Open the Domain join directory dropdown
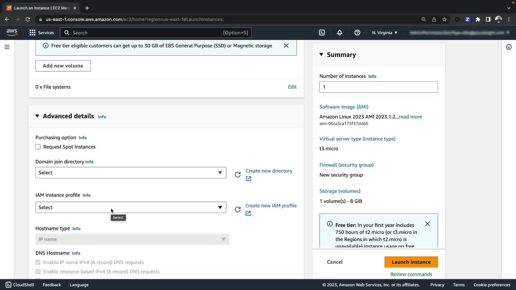Viewport: 516px width, 290px height. 131,173
